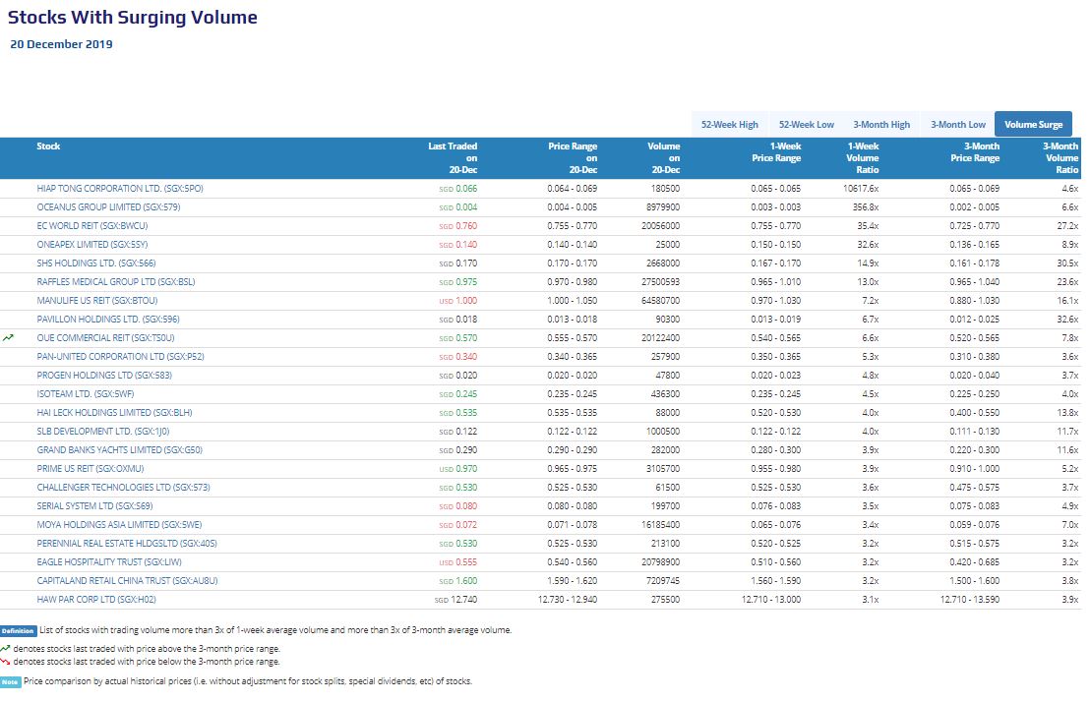Click the 20 December 2019 date text

(61, 44)
